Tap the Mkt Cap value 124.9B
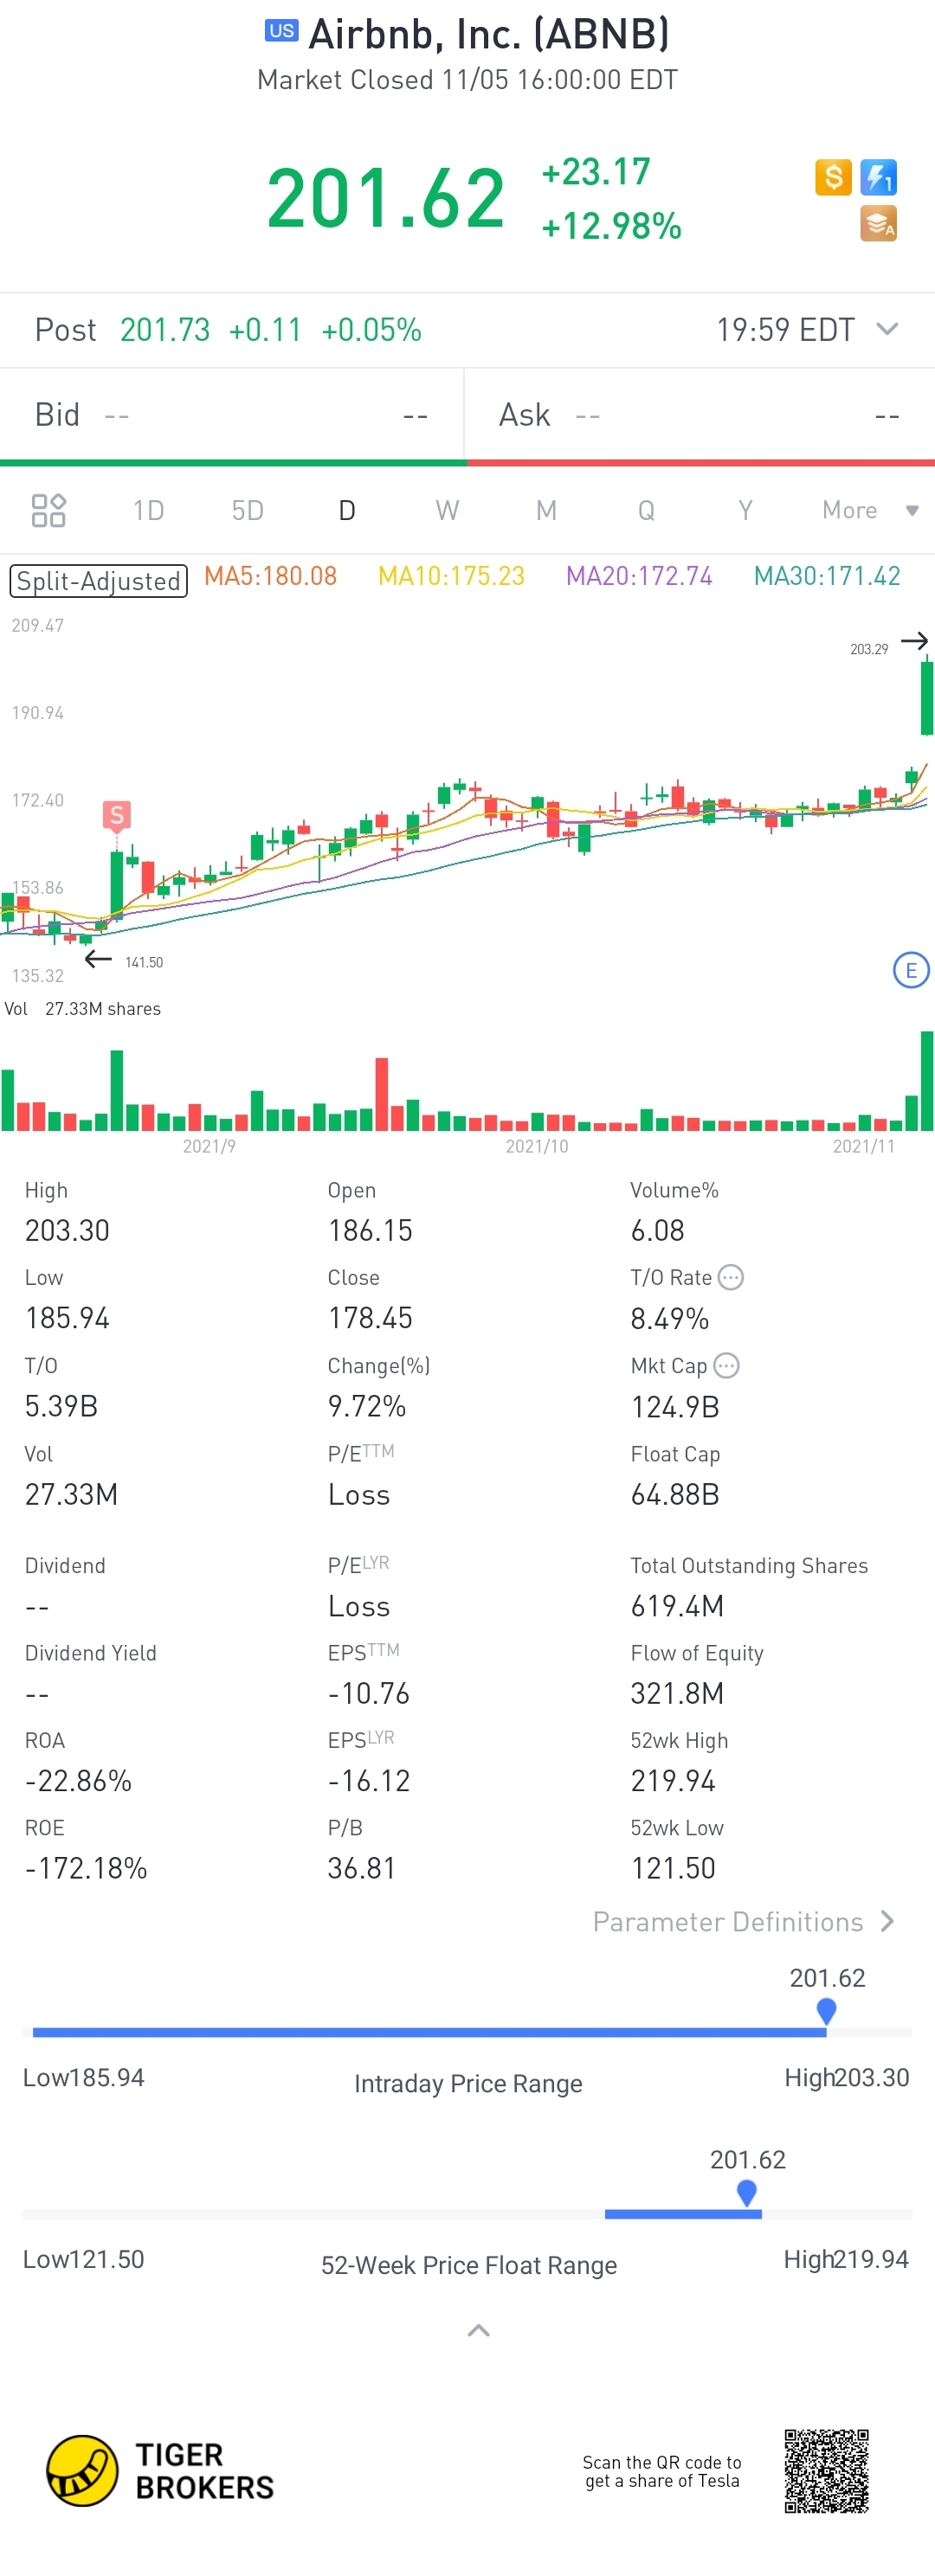Image resolution: width=935 pixels, height=2576 pixels. pos(675,1407)
